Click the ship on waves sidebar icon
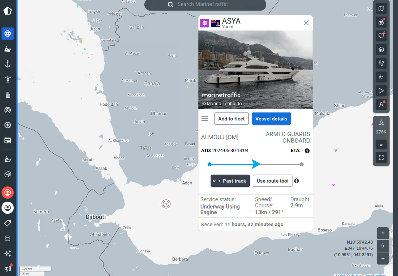The height and width of the screenshot is (276, 398). [8, 159]
